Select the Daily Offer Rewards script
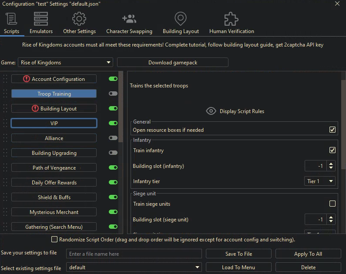346x274 pixels. 54,182
